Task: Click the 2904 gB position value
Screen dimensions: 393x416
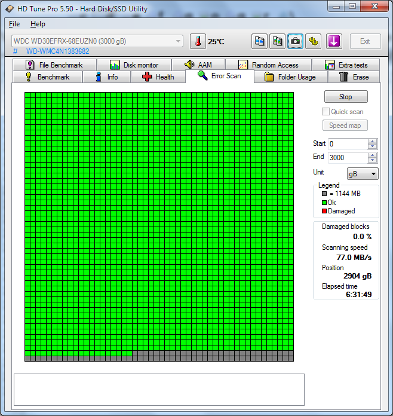Action: coord(358,276)
